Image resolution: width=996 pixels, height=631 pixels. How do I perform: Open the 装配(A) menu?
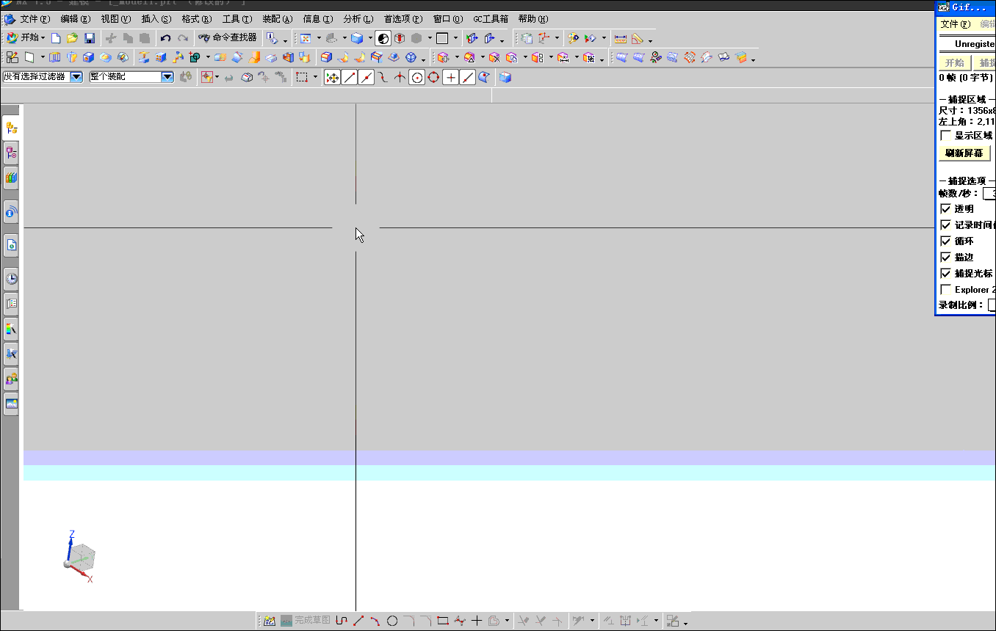click(x=278, y=19)
